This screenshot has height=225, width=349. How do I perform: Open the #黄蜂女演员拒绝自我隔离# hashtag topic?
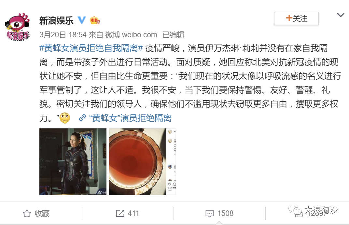tap(91, 48)
